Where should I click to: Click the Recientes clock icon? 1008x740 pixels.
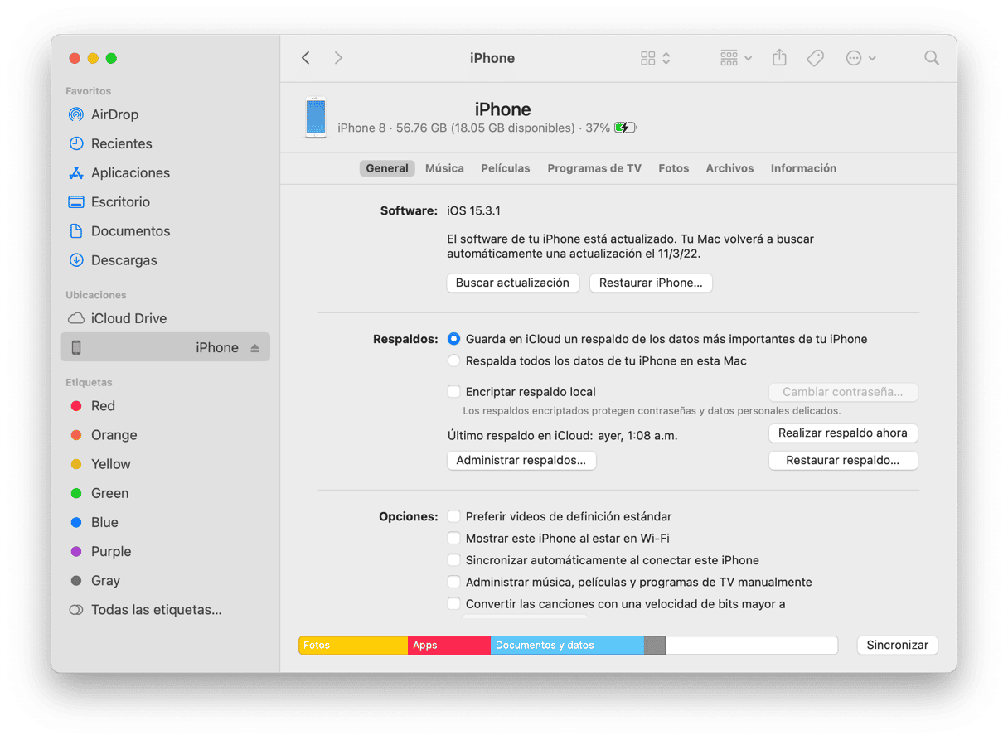76,143
